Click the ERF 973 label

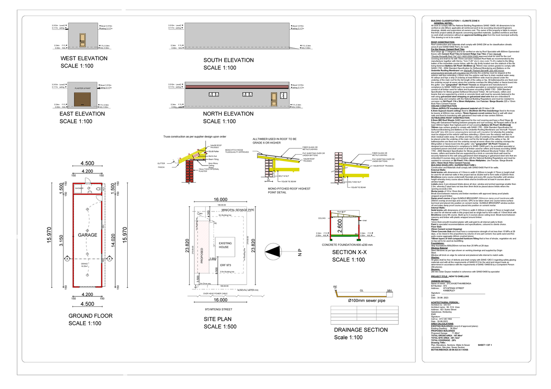coord(225,264)
